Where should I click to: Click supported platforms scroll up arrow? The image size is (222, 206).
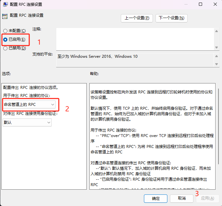coord(217,56)
